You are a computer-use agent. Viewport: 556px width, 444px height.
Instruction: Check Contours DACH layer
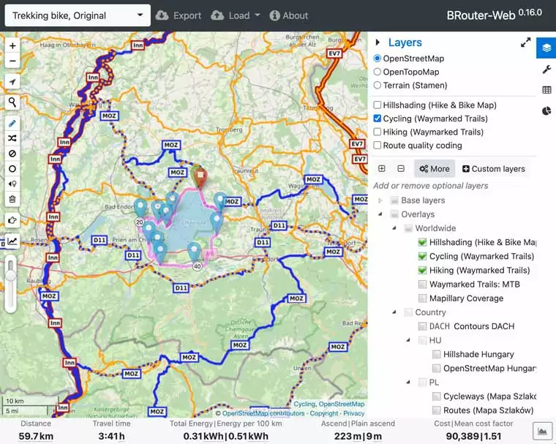[422, 326]
